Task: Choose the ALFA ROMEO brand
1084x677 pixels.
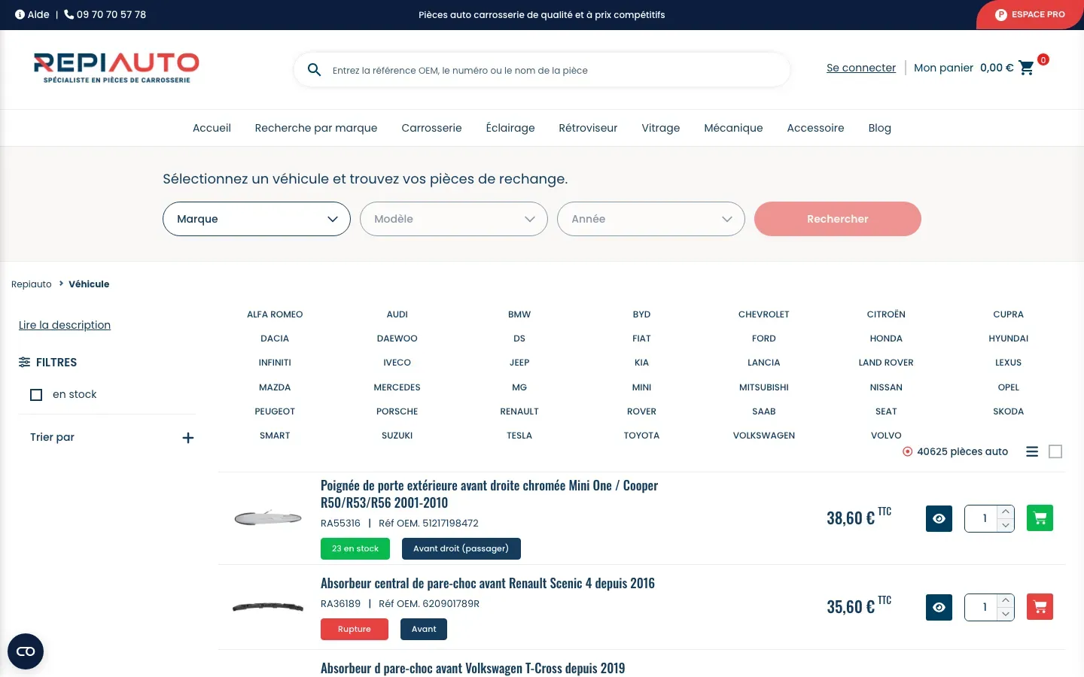Action: (275, 314)
